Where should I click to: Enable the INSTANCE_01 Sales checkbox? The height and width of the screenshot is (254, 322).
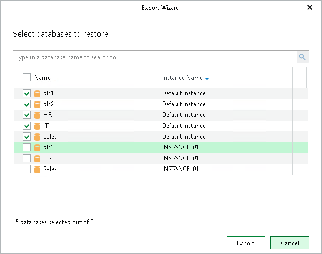pyautogui.click(x=27, y=170)
